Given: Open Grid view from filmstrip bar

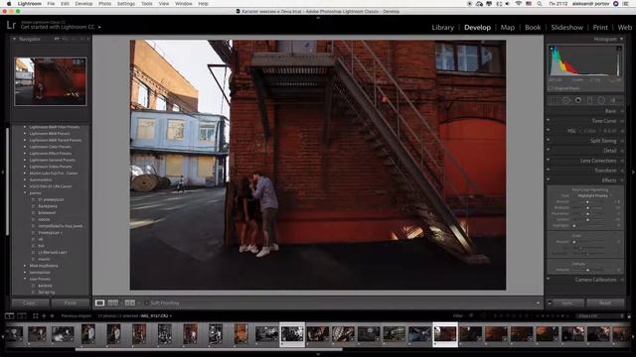Looking at the screenshot, I should 36,315.
